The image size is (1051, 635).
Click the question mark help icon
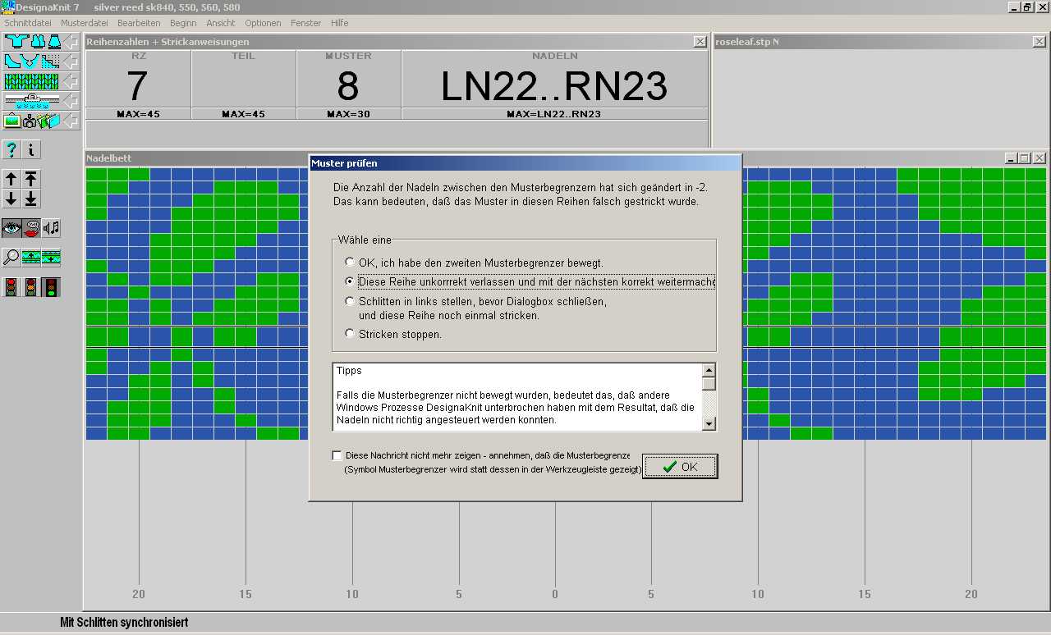(x=11, y=149)
